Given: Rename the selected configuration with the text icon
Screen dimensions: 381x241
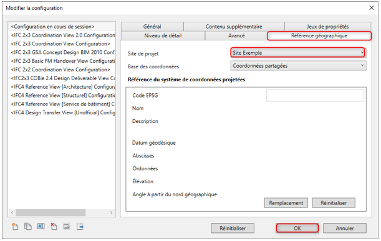Looking at the screenshot, I should (x=41, y=227).
